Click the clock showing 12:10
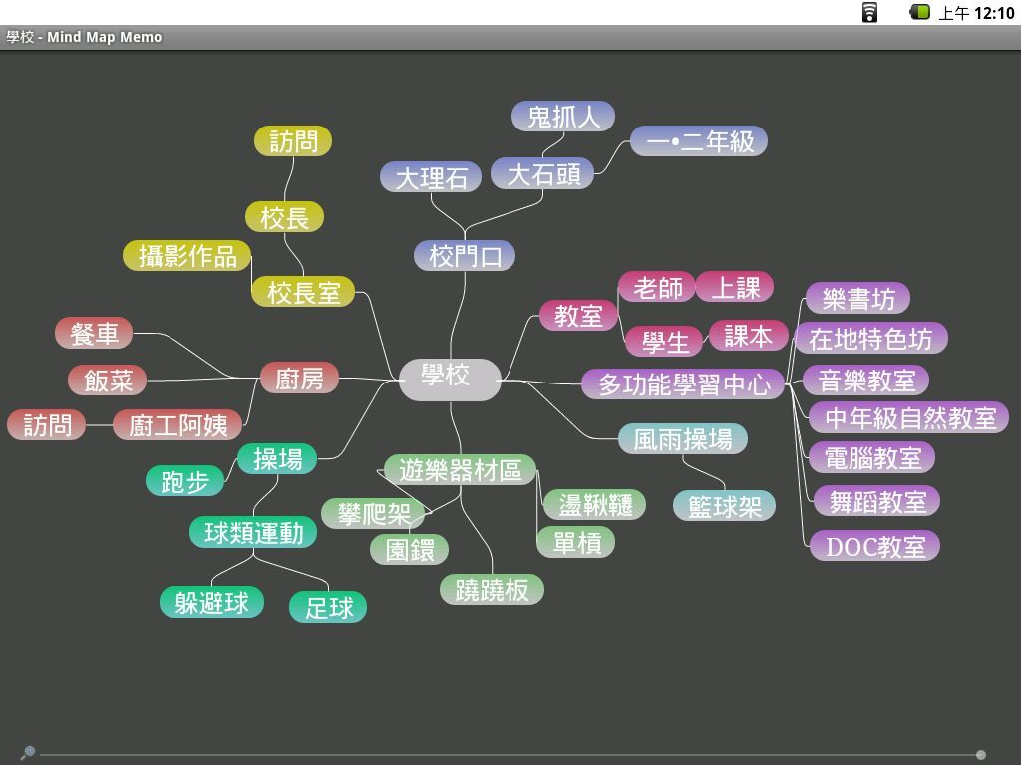Screen dimensions: 1021x765 pos(993,13)
